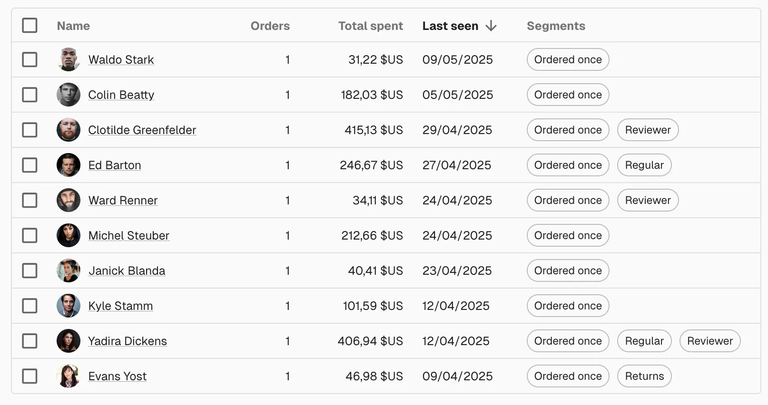Click the sort arrow beside Last seen

tap(491, 26)
